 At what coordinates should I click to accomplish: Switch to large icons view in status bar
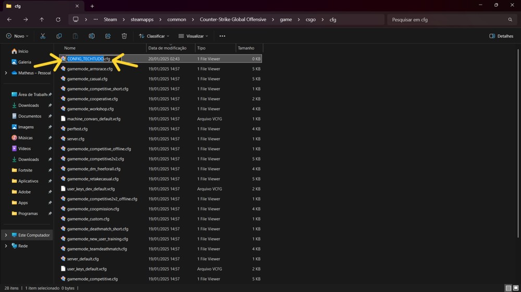pos(516,288)
